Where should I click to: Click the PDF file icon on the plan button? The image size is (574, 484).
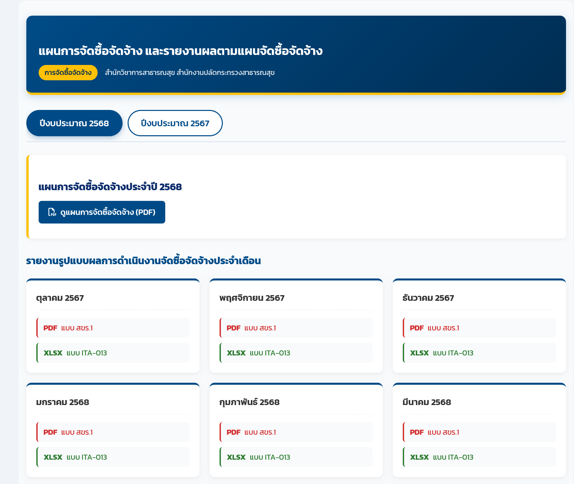coord(52,212)
